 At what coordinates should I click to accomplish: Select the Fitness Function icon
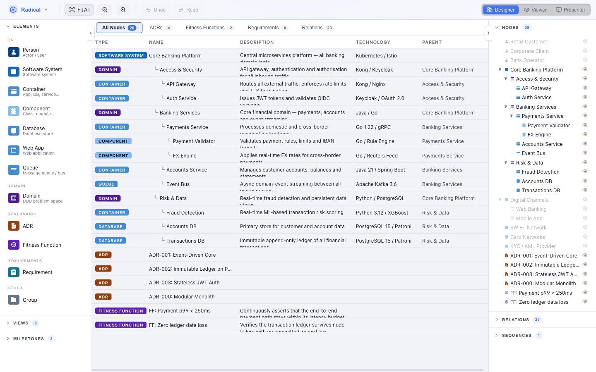click(x=14, y=245)
